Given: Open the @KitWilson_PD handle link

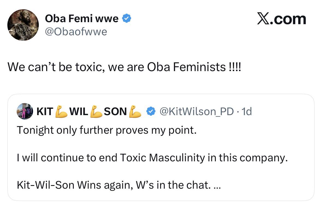Looking at the screenshot, I should tap(196, 112).
